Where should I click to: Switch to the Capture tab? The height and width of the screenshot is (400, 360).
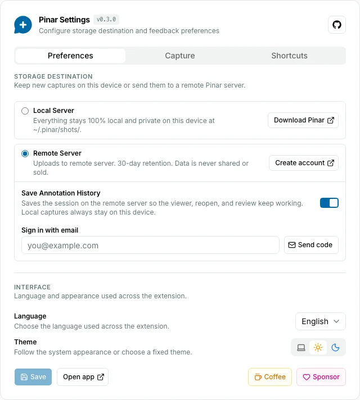tap(180, 56)
